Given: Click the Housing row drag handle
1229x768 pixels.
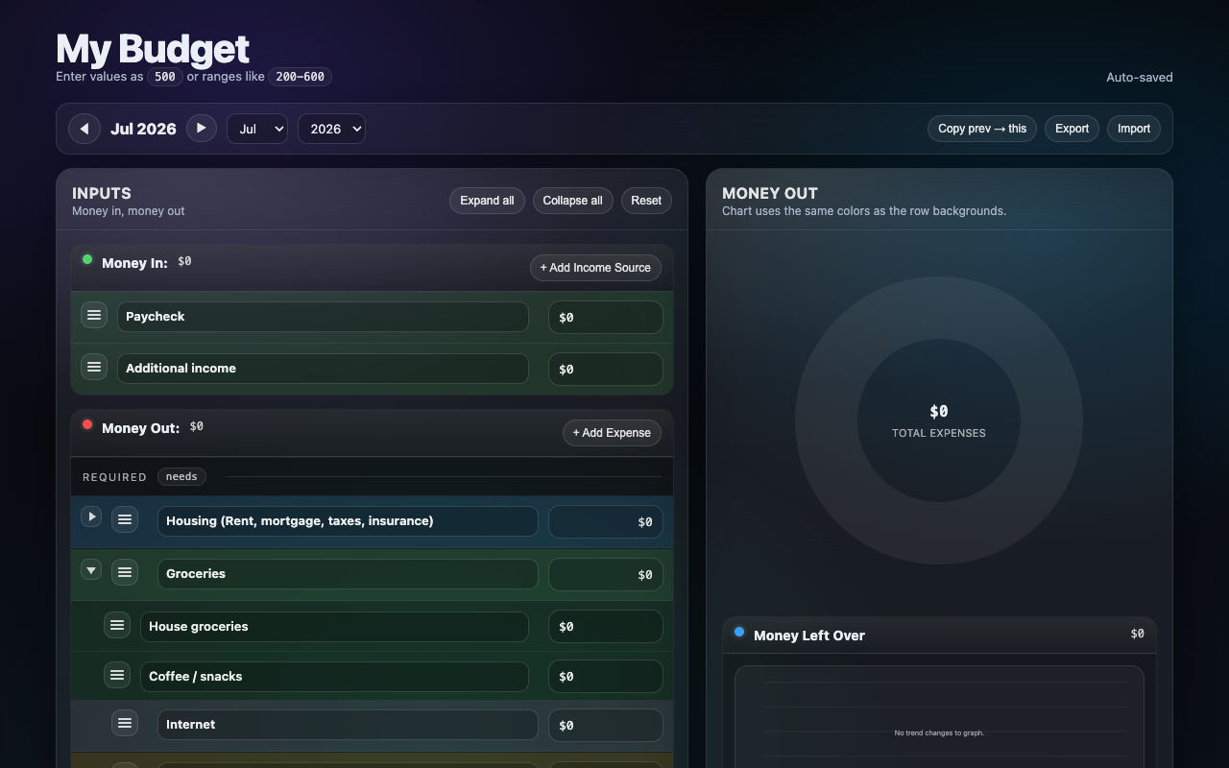Looking at the screenshot, I should click(x=125, y=519).
